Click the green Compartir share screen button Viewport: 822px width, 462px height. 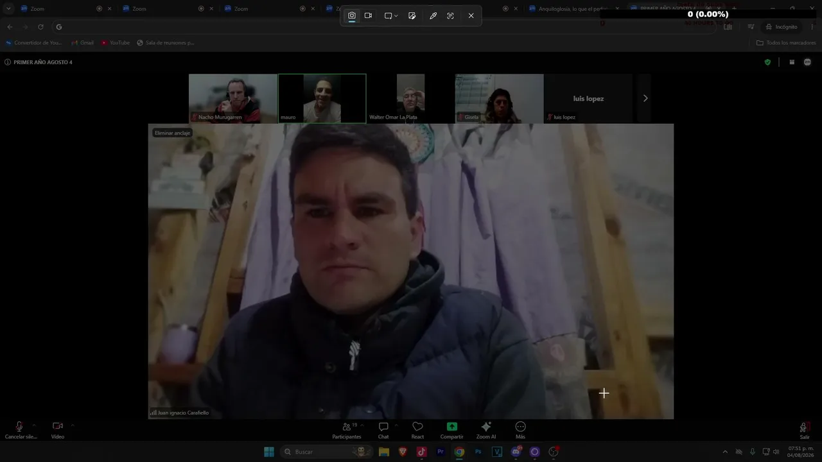451,430
